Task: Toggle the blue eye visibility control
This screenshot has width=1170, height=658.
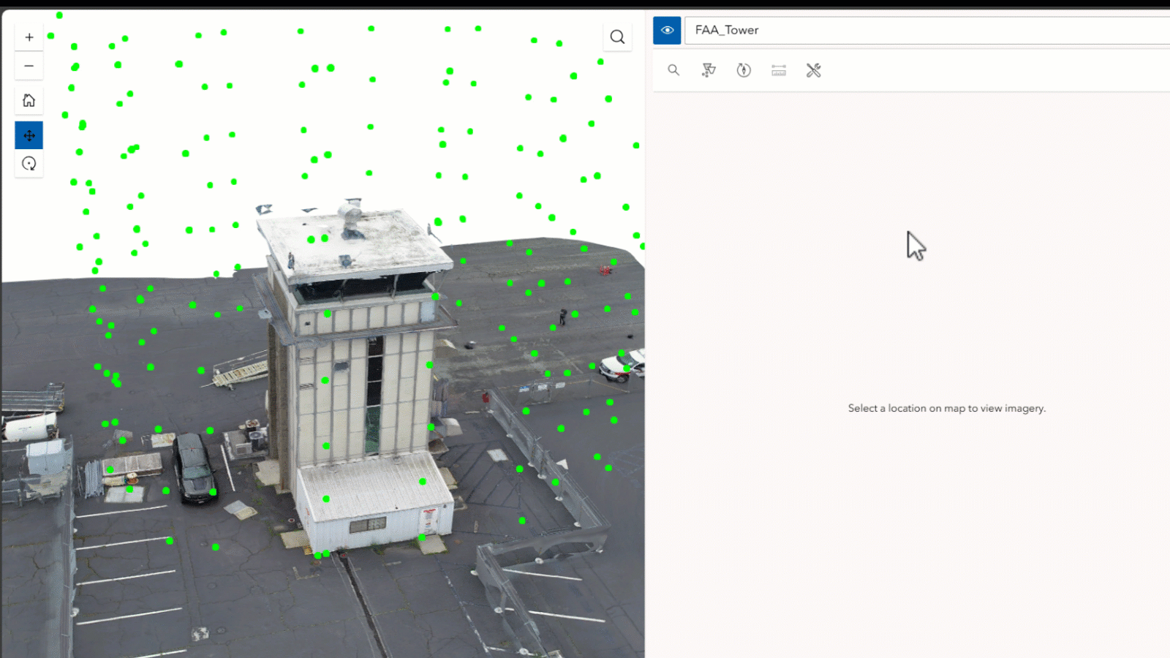Action: [666, 30]
